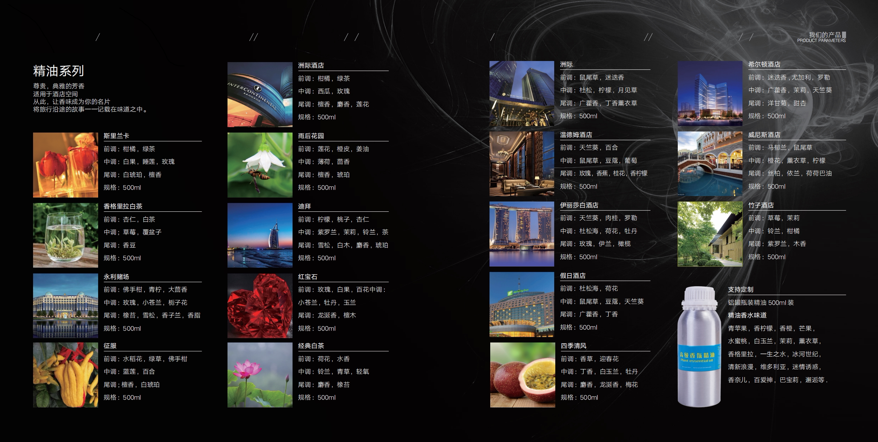878x442 pixels.
Task: Click the 竹子酒店 title
Action: coord(761,205)
